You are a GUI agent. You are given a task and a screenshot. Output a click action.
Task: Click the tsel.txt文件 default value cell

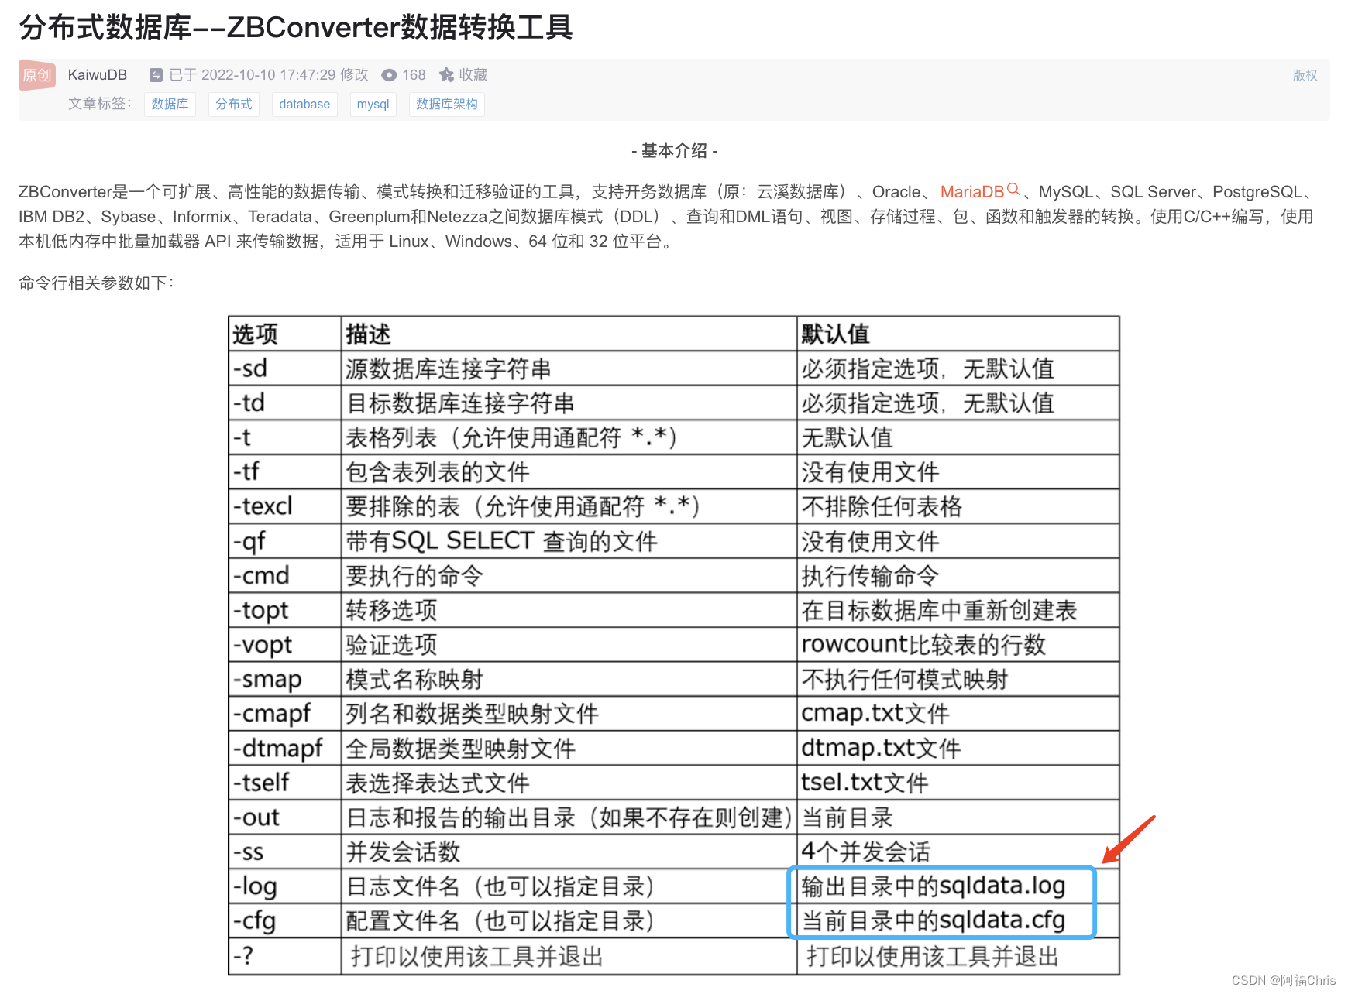[958, 783]
